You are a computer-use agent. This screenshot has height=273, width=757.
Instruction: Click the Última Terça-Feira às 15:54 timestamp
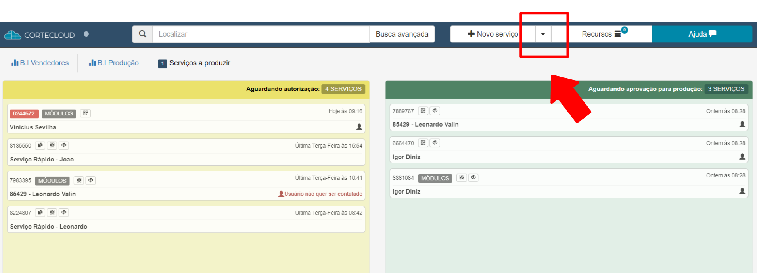click(329, 146)
